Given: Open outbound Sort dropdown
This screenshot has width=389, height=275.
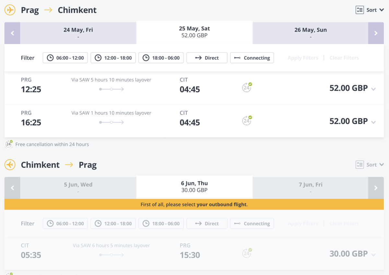Looking at the screenshot, I should (x=370, y=10).
